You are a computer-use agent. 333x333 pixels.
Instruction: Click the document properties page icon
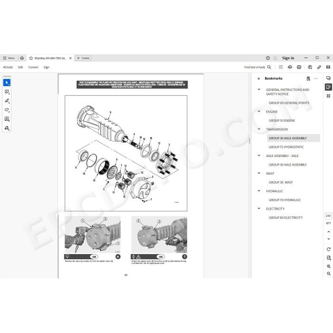(x=329, y=258)
